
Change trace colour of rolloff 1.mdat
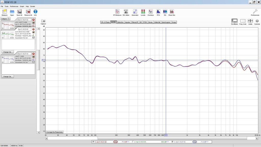[33, 59]
